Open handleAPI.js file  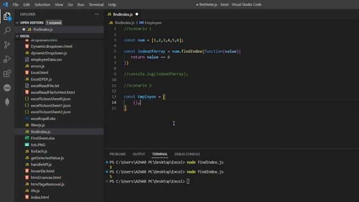41,164
